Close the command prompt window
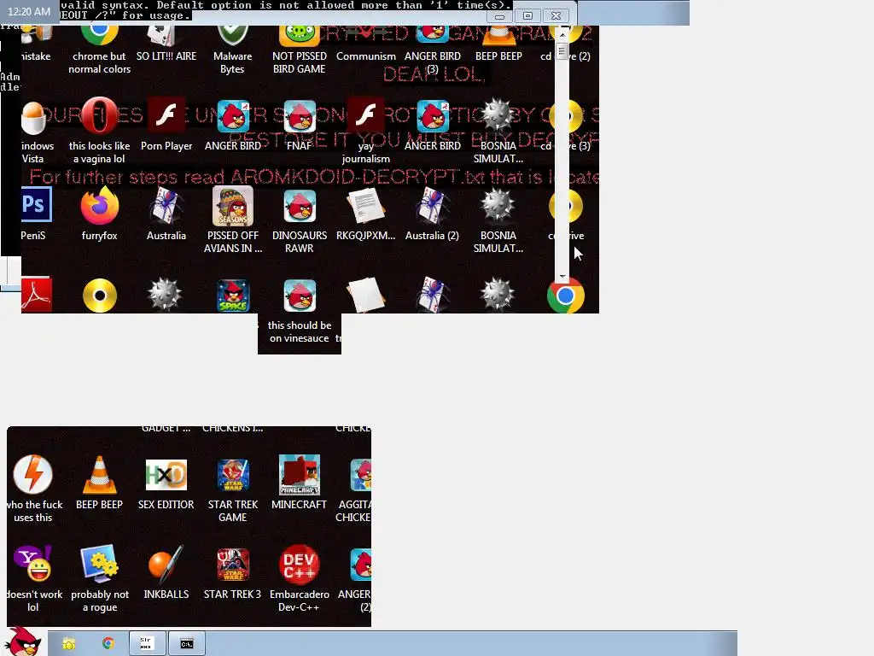 (x=556, y=16)
